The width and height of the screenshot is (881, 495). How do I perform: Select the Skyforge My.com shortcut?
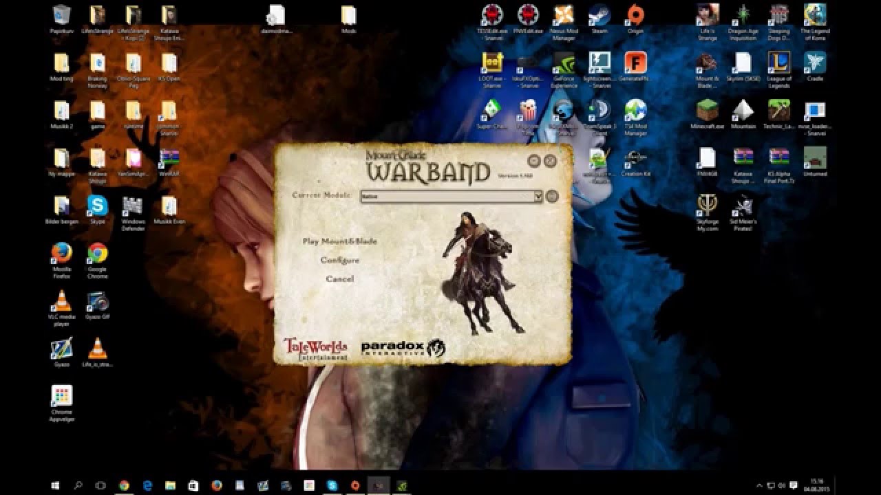[x=708, y=212]
